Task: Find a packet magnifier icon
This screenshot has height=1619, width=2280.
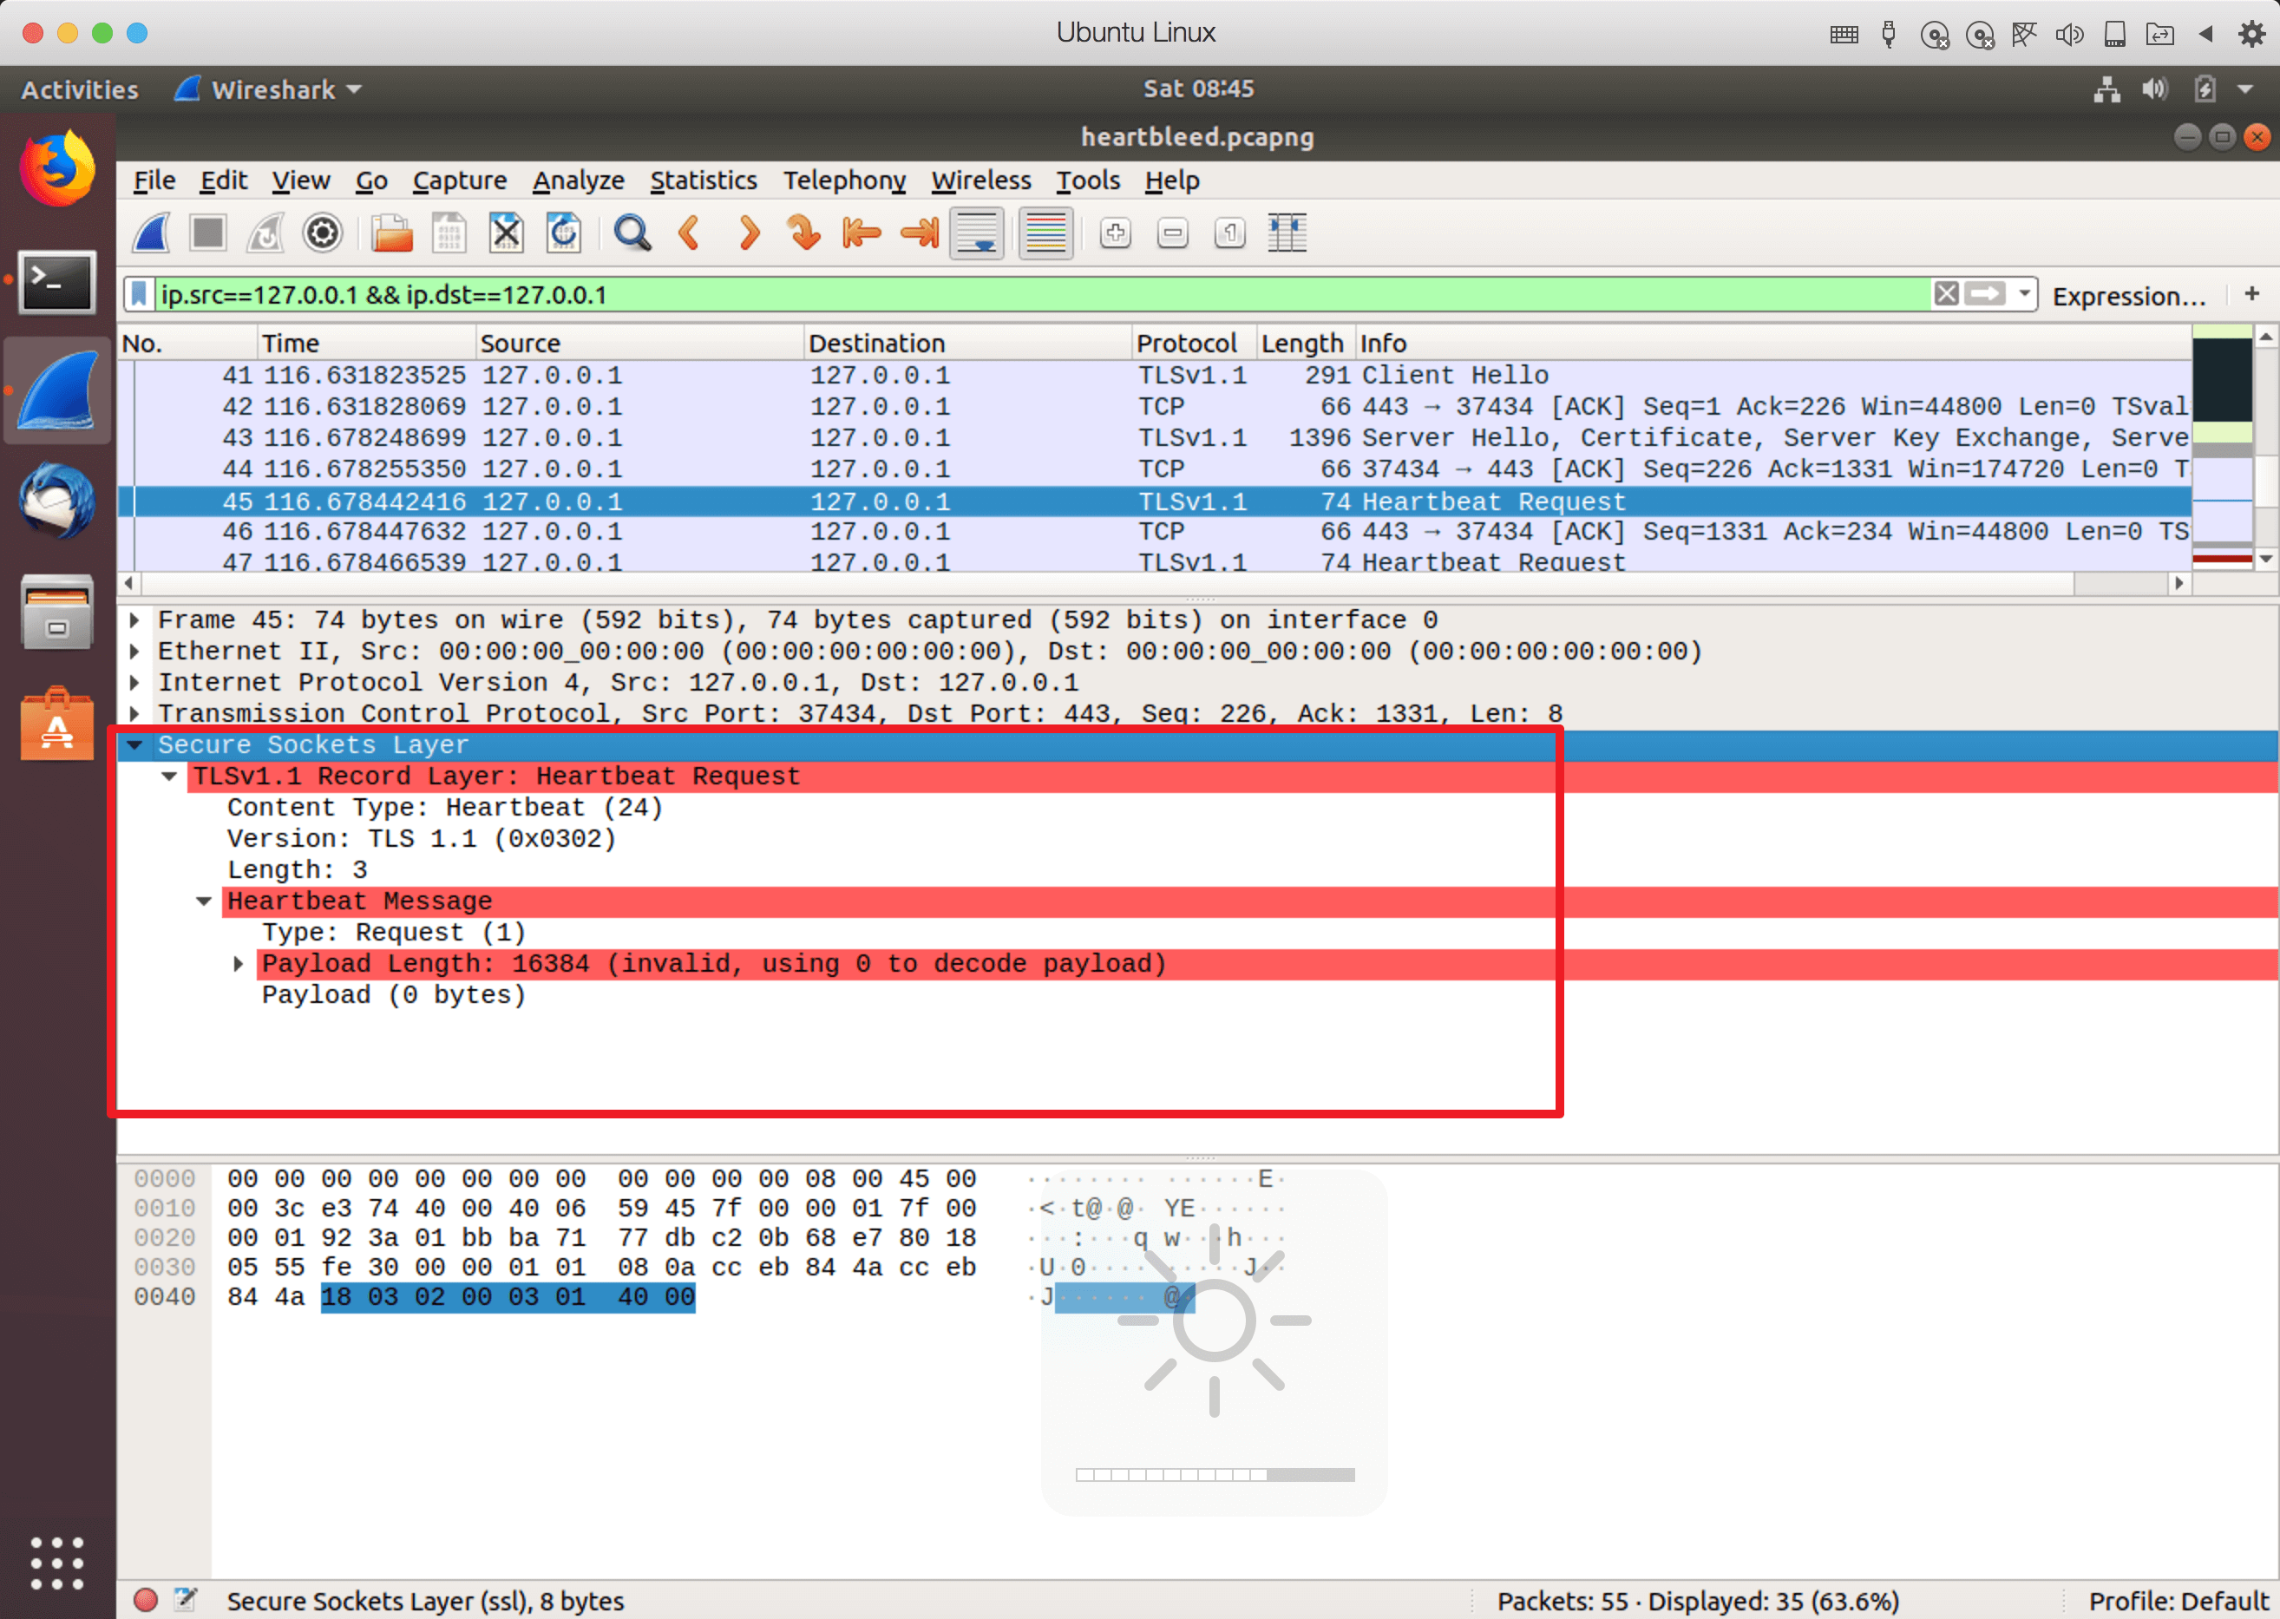Action: point(632,234)
